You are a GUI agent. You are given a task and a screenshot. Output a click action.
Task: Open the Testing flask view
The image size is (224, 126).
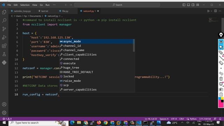4,54
